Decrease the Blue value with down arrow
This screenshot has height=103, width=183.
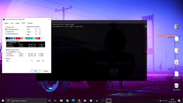(x=40, y=35)
